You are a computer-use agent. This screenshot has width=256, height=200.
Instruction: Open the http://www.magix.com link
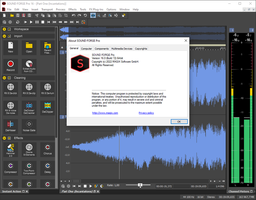point(105,113)
